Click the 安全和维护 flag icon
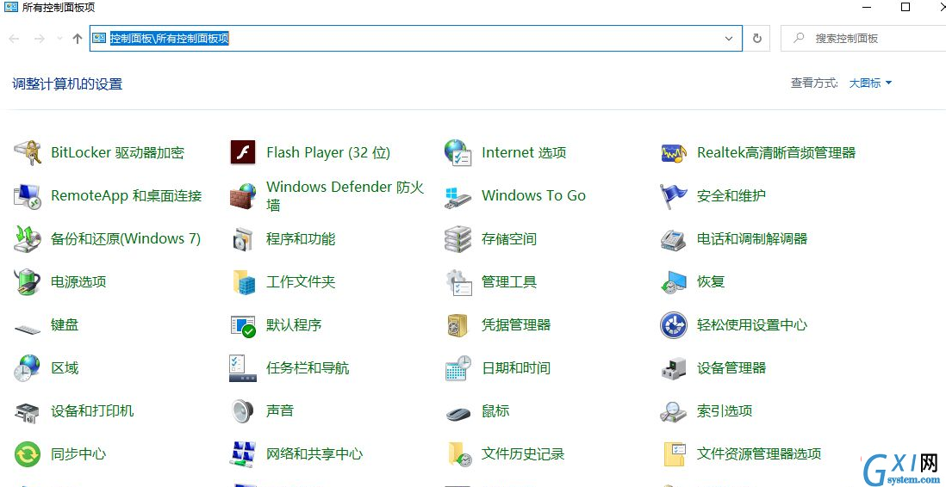 674,196
